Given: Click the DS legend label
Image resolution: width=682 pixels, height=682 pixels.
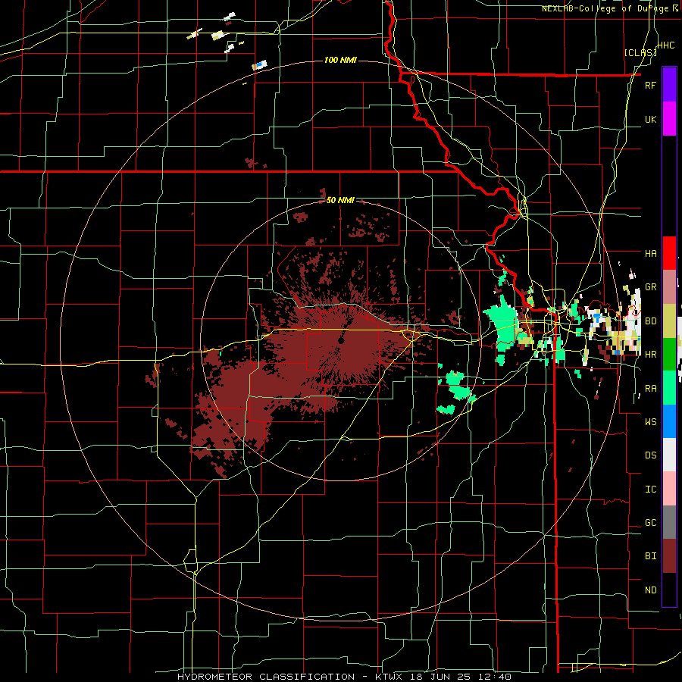Looking at the screenshot, I should (x=650, y=455).
